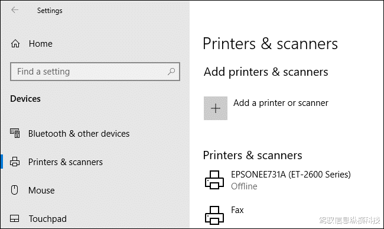Click the Home house icon

tap(15, 44)
